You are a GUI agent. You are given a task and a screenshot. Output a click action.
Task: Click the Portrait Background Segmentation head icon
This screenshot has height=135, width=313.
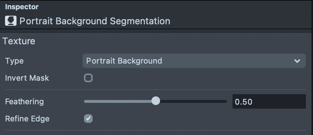(x=11, y=21)
